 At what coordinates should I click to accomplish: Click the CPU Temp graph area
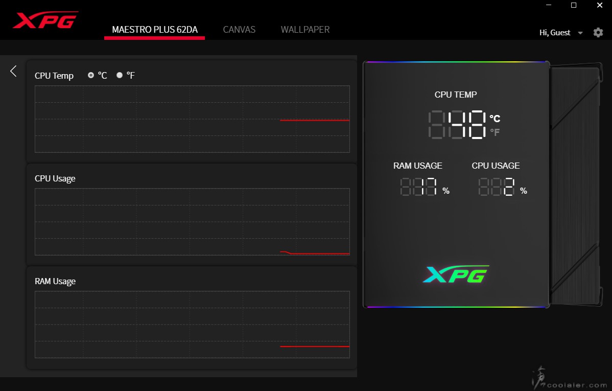coord(192,119)
